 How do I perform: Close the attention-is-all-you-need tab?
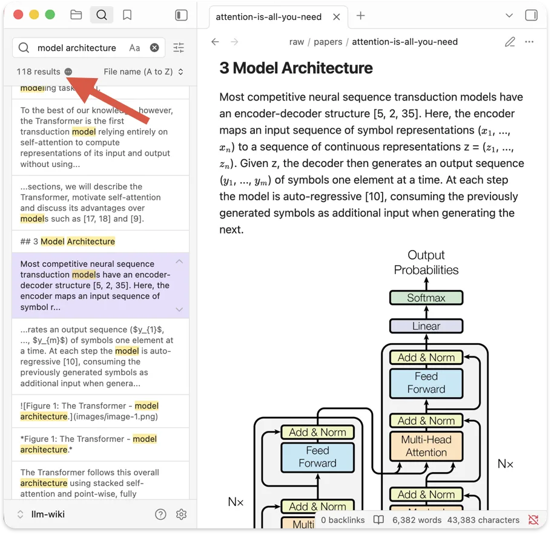click(336, 17)
